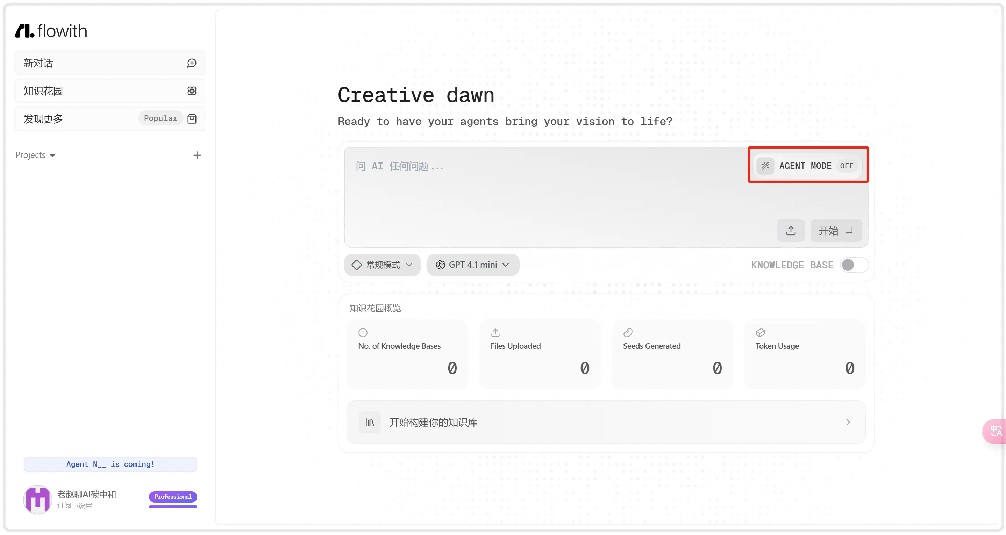Click the username 老赵聊AI碳中和
This screenshot has height=535, width=1006.
click(87, 494)
